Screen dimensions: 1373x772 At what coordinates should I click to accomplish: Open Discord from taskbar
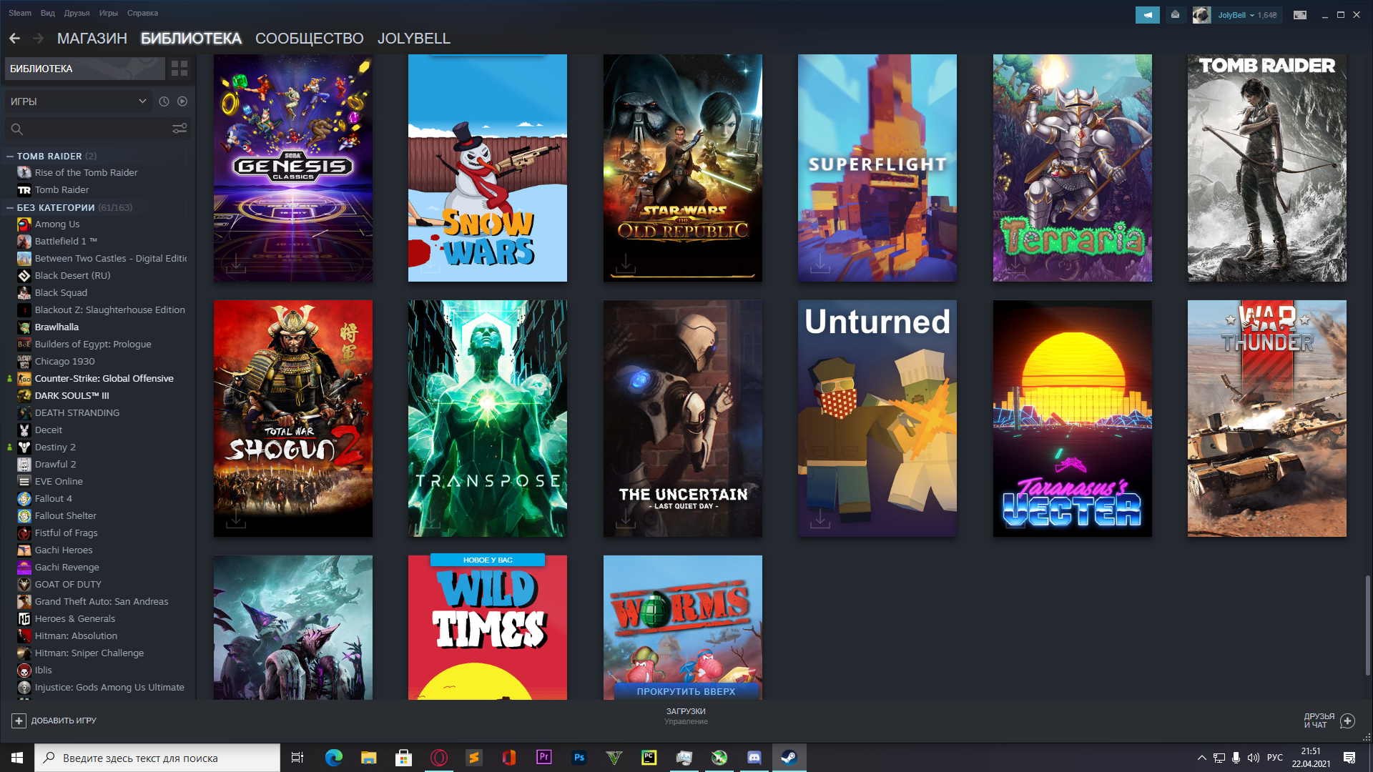754,758
